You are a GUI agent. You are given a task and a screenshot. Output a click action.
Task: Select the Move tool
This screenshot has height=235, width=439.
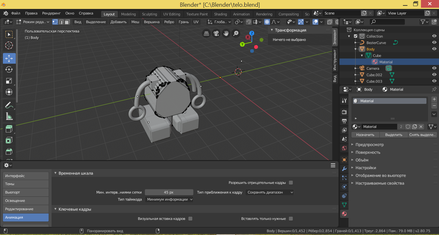[x=9, y=58]
